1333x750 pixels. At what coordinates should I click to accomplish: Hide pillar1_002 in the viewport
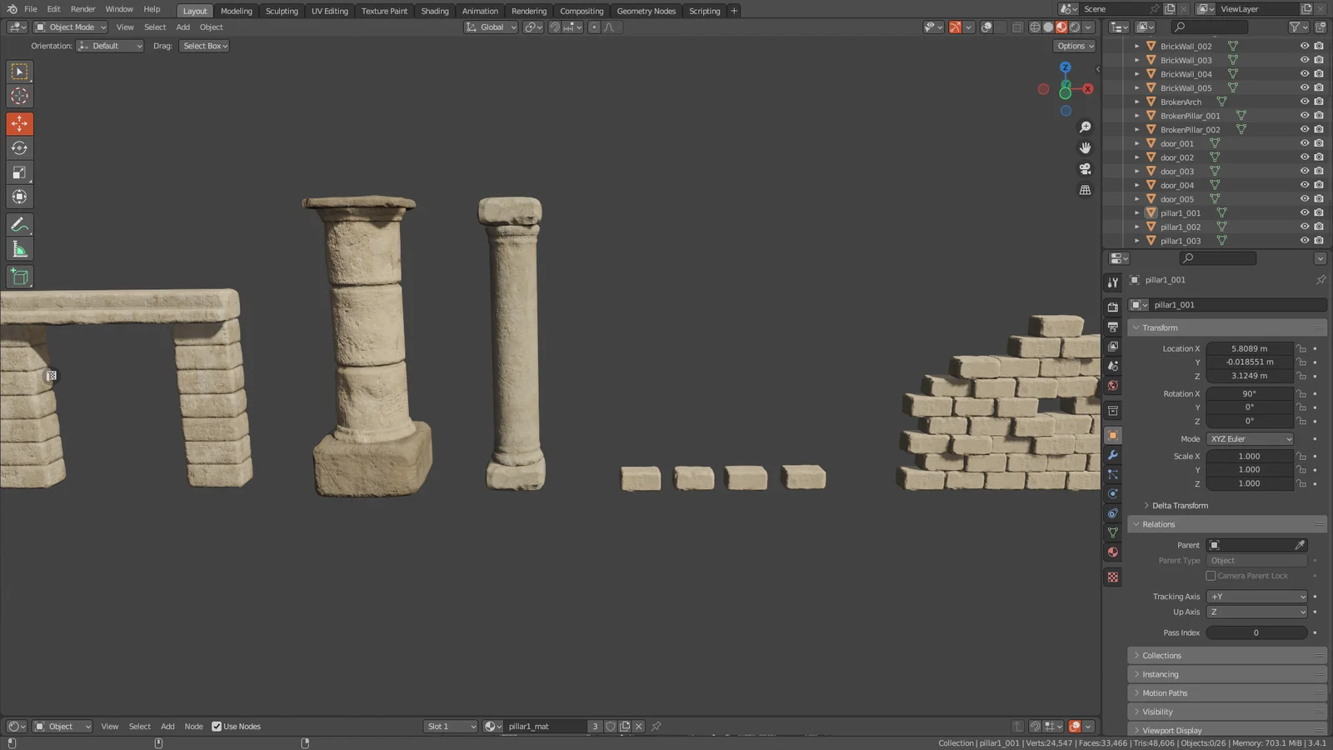(x=1305, y=227)
